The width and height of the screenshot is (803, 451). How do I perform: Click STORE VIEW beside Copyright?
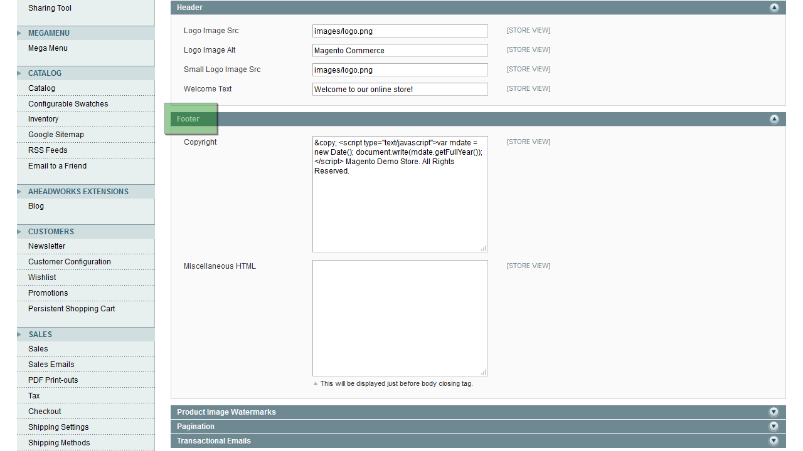528,142
